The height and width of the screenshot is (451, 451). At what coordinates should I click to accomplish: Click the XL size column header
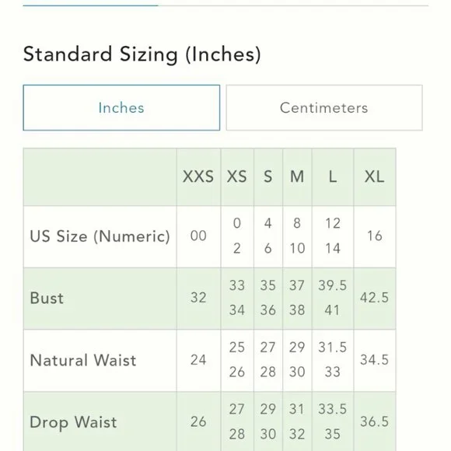375,177
